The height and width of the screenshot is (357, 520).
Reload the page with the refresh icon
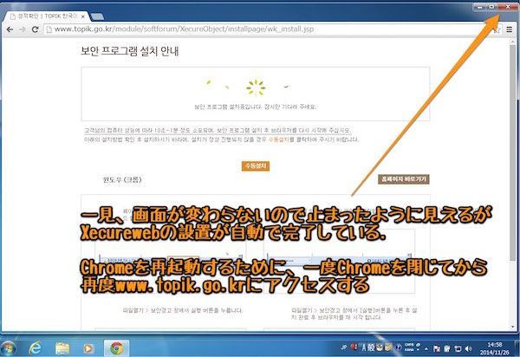pyautogui.click(x=36, y=29)
